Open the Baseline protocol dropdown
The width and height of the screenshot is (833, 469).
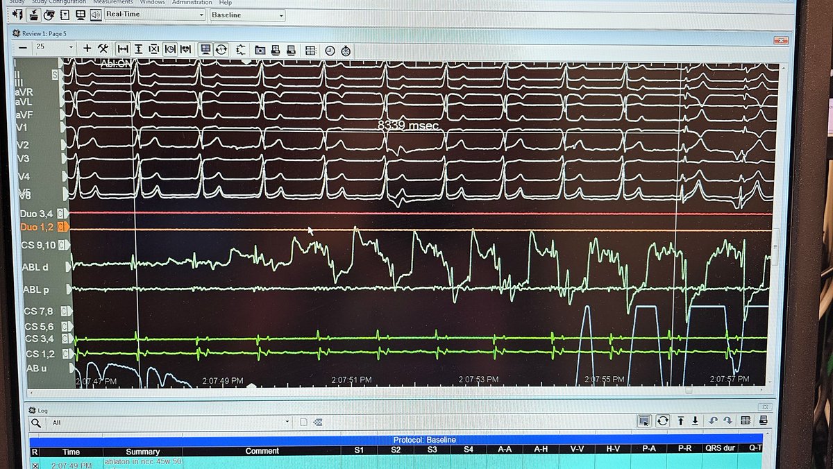[x=247, y=15]
